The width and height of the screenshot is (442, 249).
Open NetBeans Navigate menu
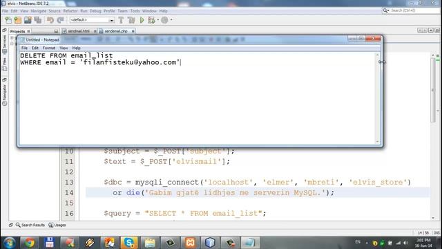(x=39, y=11)
